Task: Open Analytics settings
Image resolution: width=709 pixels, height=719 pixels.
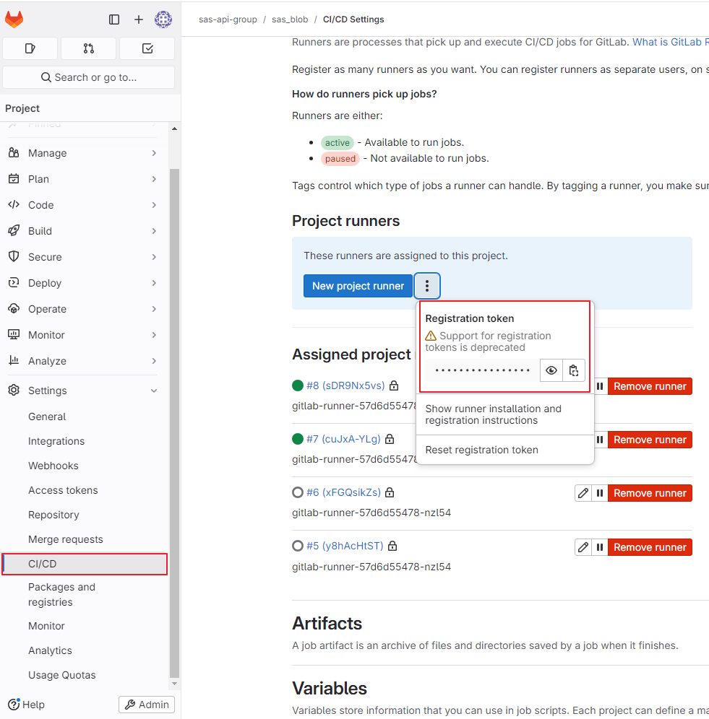Action: coord(50,650)
